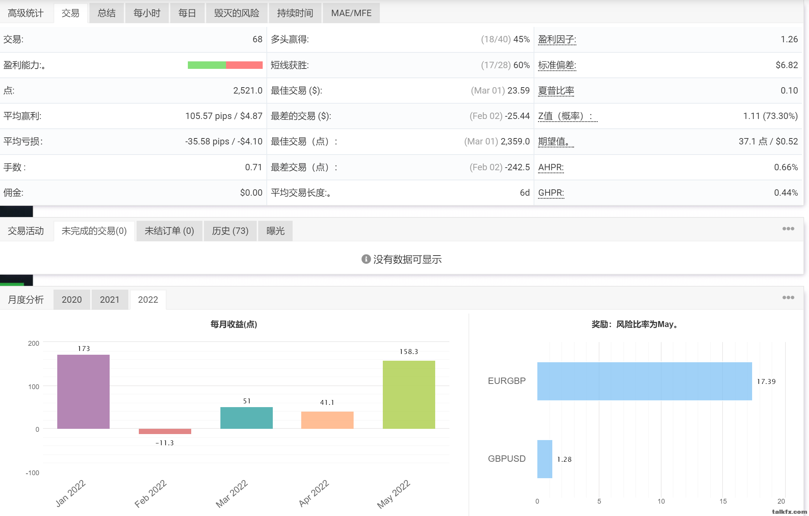This screenshot has height=516, width=809.
Task: Switch to the 总结 tab
Action: point(107,13)
